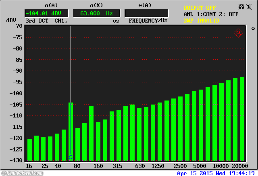The width and height of the screenshot is (258, 176).
Task: Toggle the ANL 1:CONT 2: OFF status
Action: pos(211,14)
